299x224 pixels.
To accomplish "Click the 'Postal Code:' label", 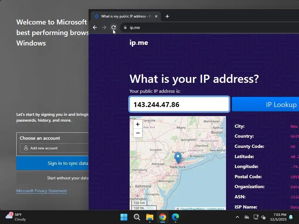I will point(248,176).
